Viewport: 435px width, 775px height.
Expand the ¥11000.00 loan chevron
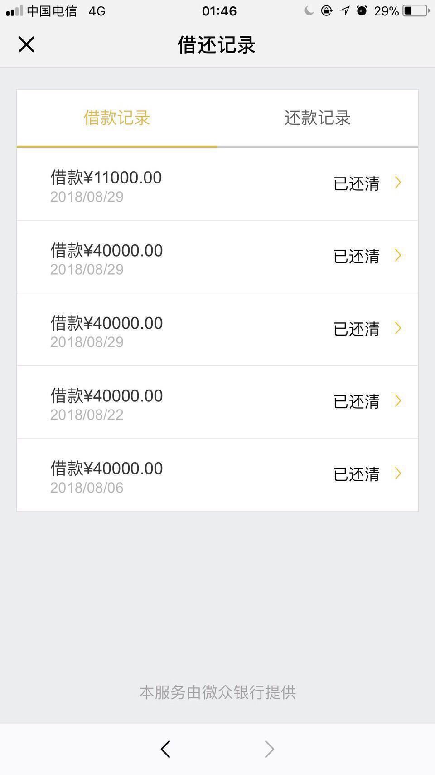[398, 183]
